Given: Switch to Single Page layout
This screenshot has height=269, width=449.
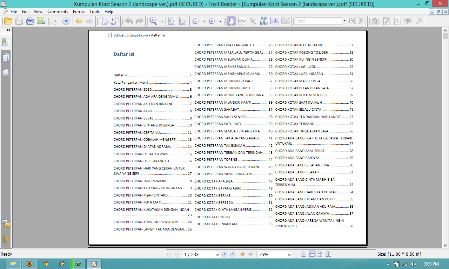Looking at the screenshot, I should [x=304, y=254].
